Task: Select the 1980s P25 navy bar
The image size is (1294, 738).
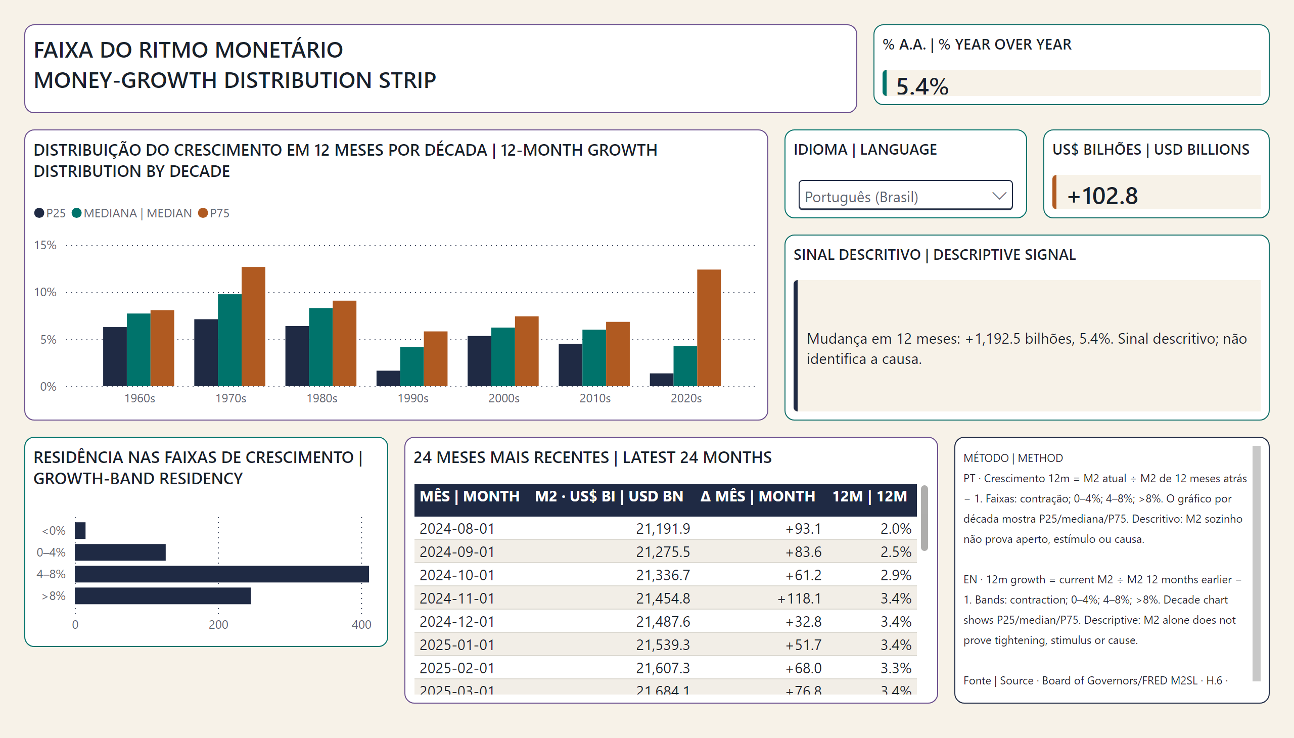Action: pyautogui.click(x=297, y=356)
